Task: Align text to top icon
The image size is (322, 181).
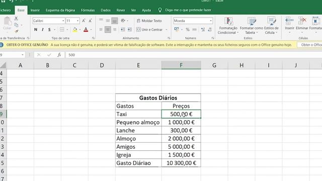Action: point(101,20)
